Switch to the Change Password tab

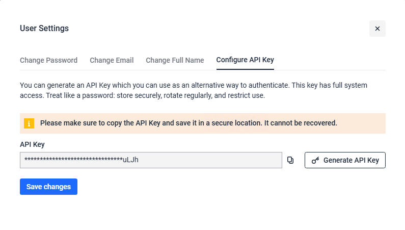48,60
